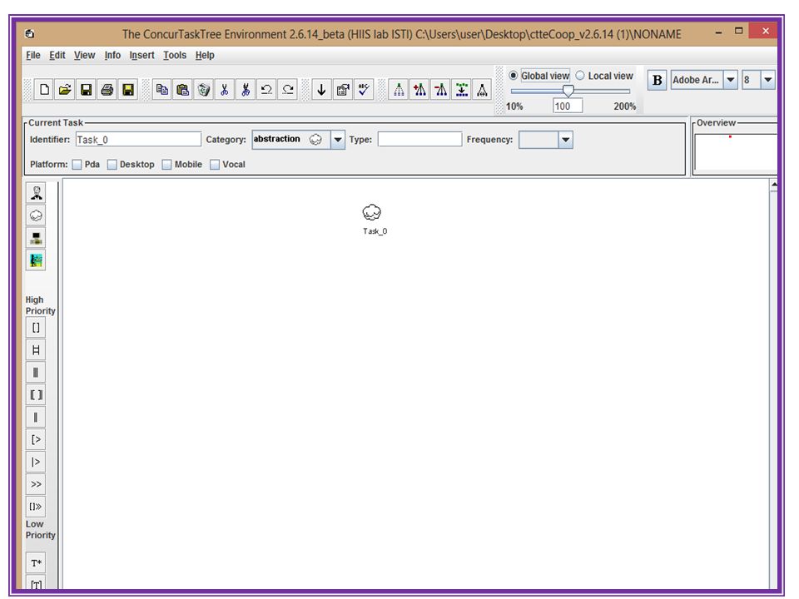Select the interaction task icon
799x599 pixels.
coord(36,260)
